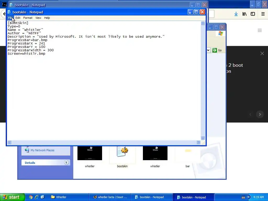The image size is (268, 201).
Task: Click Notepad's horizontal scrollbar right arrow
Action: [198, 143]
